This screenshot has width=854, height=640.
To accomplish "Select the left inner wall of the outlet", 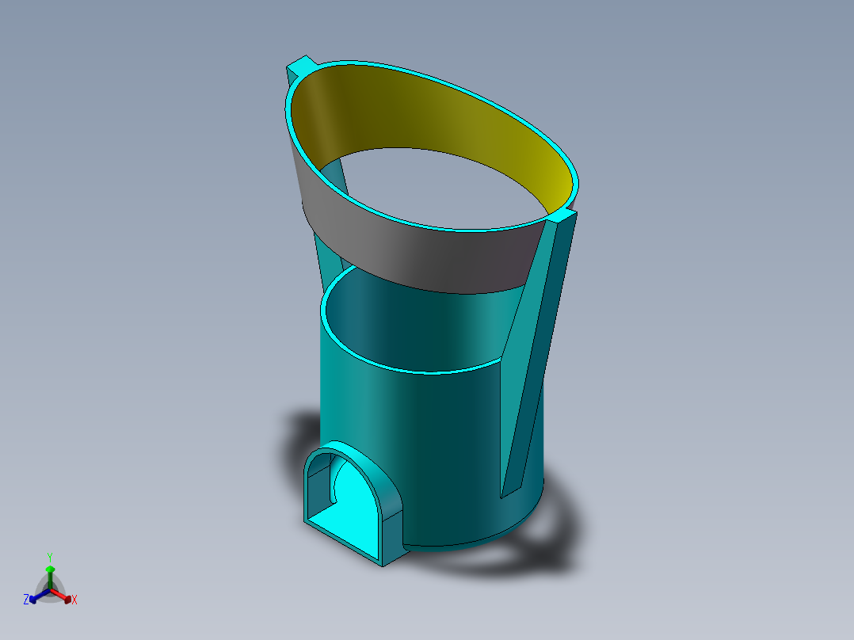I will click(320, 487).
